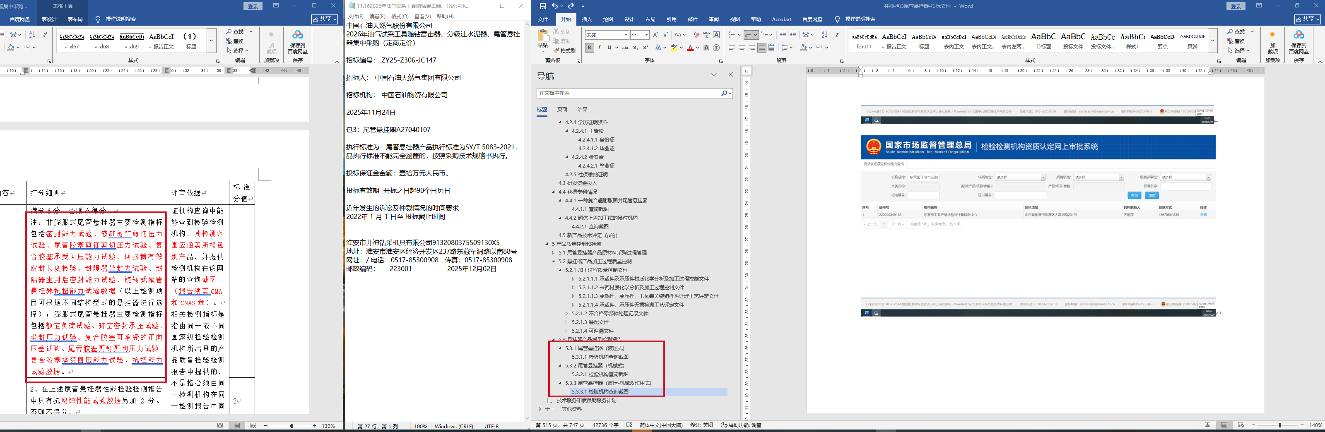Toggle show paragraph marks in the right Word window

pyautogui.click(x=837, y=35)
